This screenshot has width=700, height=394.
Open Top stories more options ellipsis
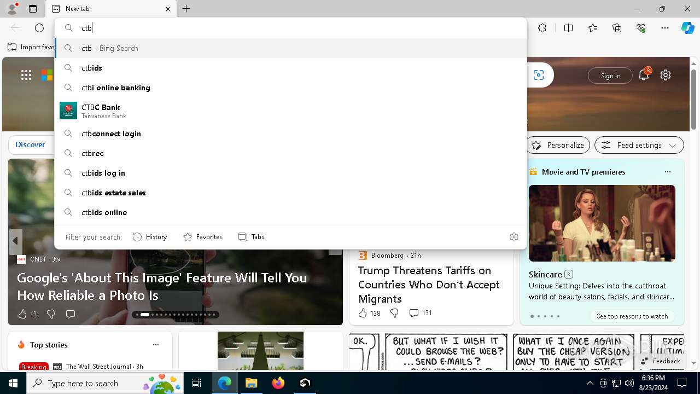pos(156,345)
